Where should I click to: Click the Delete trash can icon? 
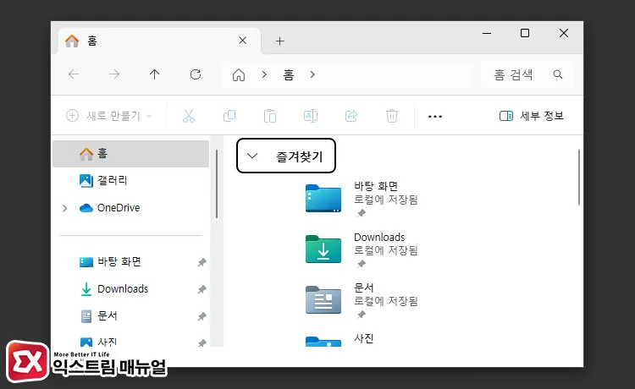[x=392, y=116]
